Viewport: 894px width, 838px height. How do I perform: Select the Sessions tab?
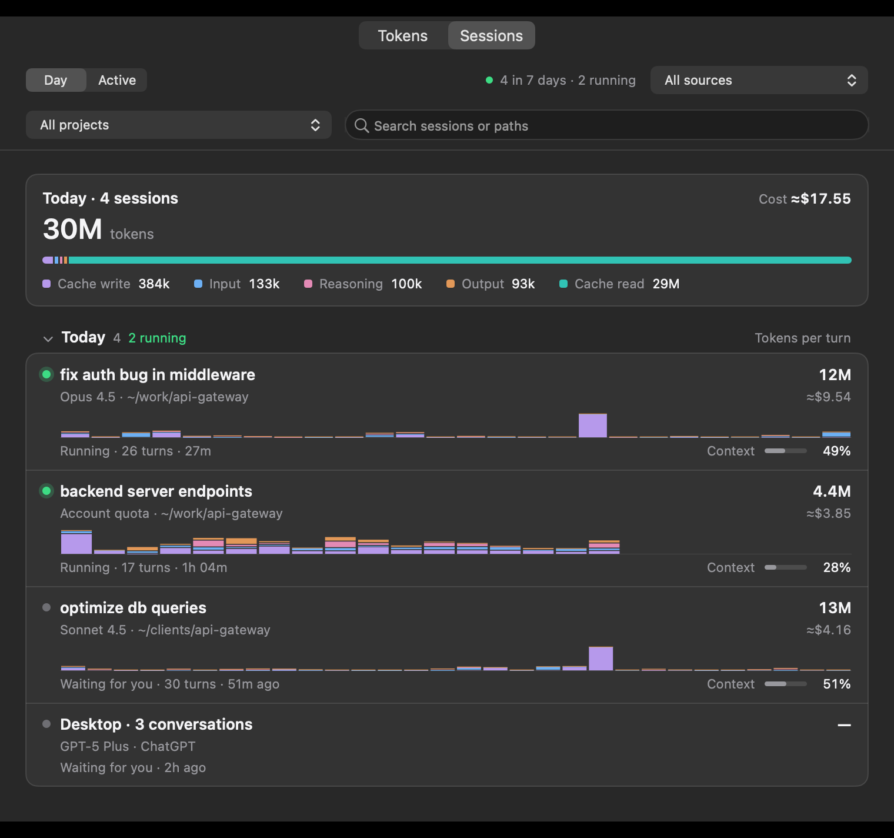tap(492, 36)
